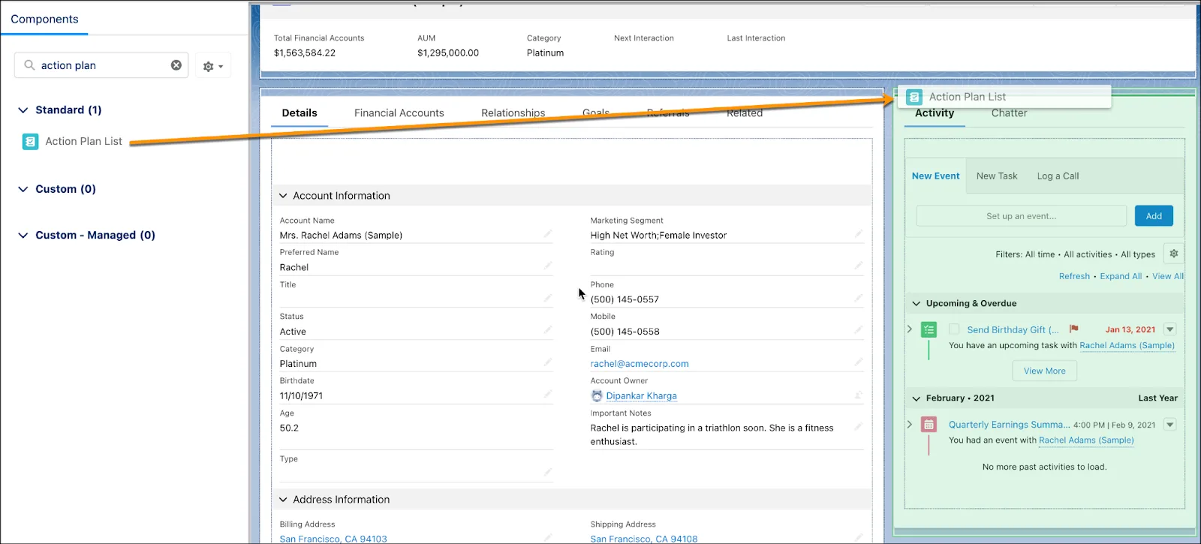
Task: Select the New Event tab
Action: (935, 176)
